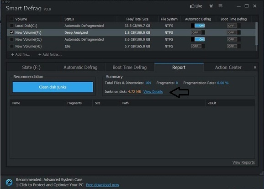Click Add folder... button
264x189 pixels.
coord(50,54)
